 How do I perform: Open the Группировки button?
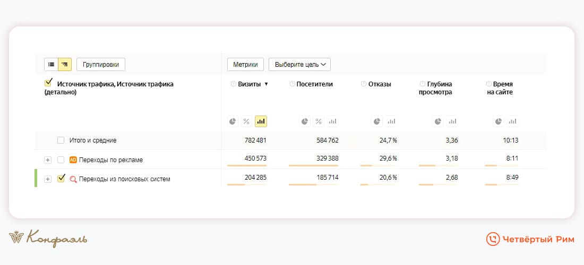point(101,65)
